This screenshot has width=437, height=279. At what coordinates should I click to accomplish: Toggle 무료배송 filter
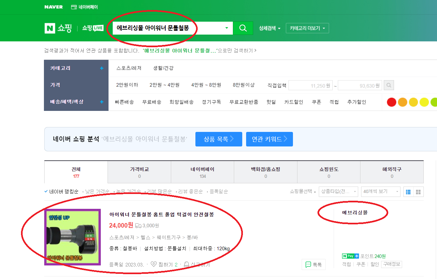tap(152, 102)
